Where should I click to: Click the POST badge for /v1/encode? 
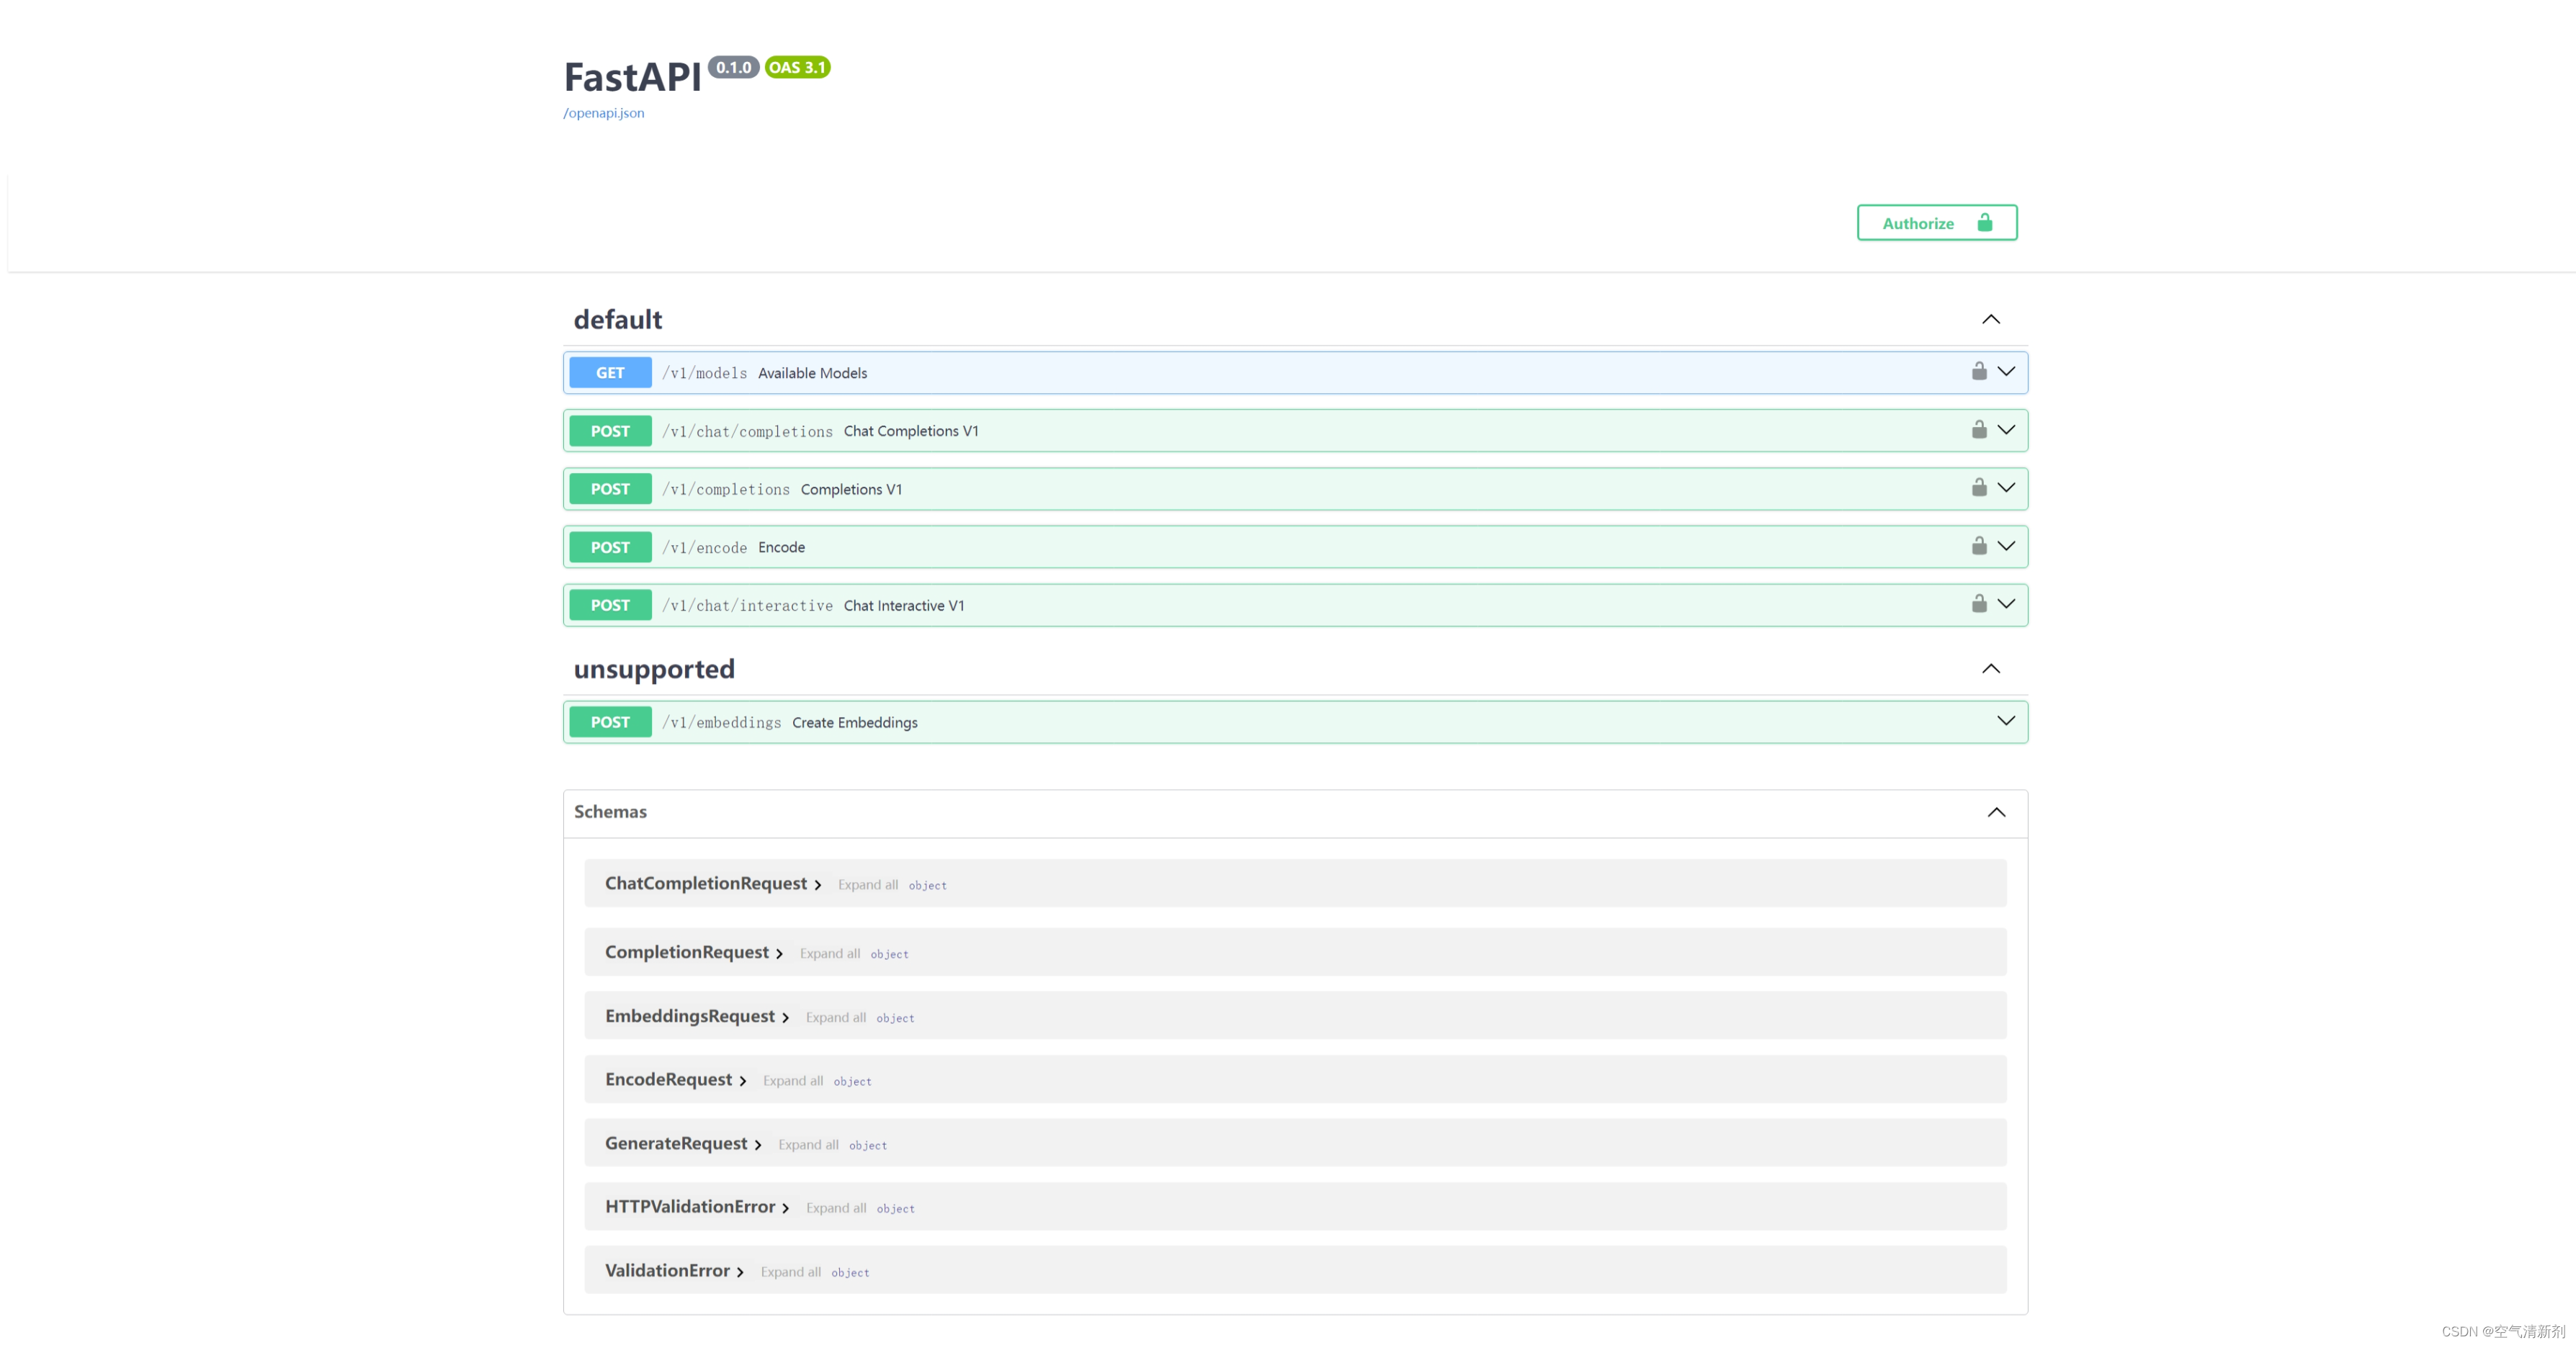pos(610,546)
